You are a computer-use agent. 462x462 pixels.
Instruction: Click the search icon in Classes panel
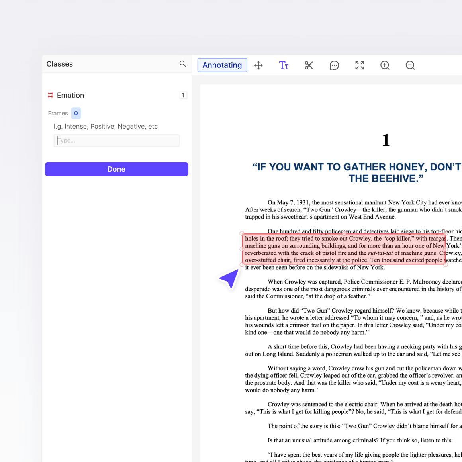[x=183, y=64]
